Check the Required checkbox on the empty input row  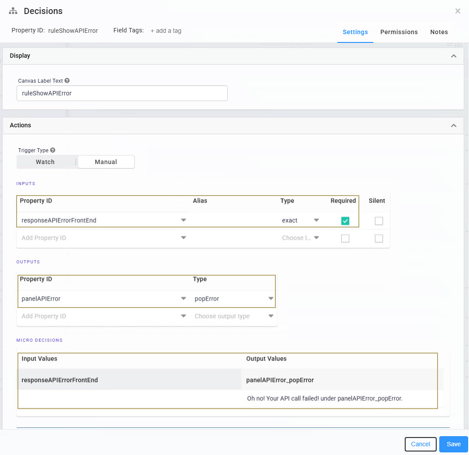[345, 238]
